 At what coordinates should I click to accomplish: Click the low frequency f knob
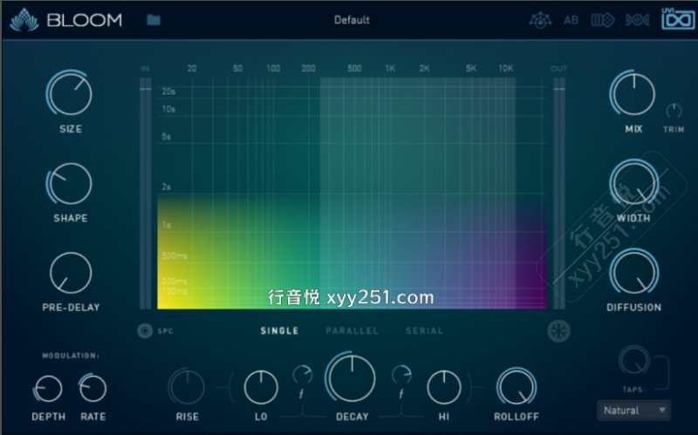click(x=303, y=375)
